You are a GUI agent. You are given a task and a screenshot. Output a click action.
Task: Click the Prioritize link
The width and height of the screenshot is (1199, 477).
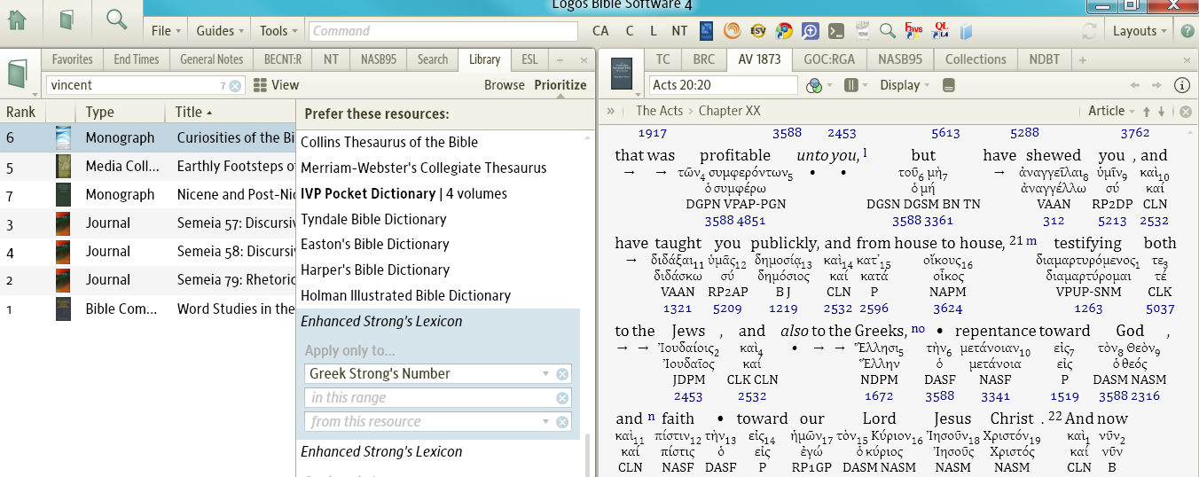click(560, 85)
